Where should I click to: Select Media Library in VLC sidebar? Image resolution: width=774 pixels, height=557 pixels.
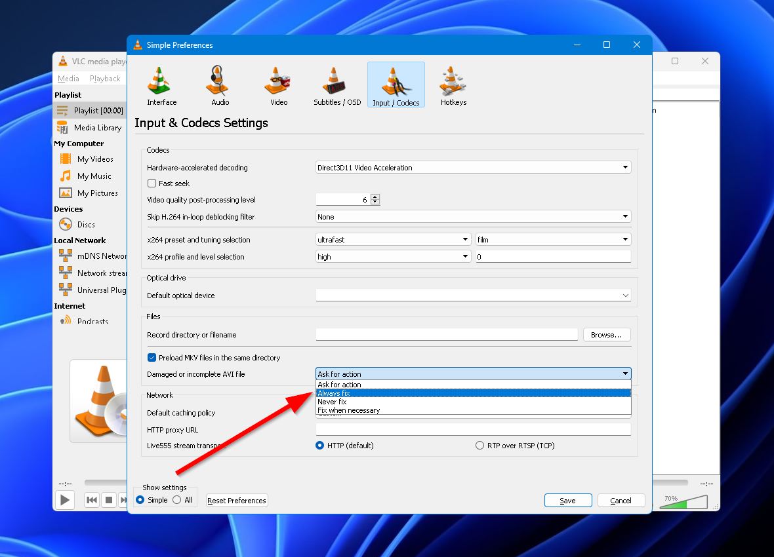90,127
